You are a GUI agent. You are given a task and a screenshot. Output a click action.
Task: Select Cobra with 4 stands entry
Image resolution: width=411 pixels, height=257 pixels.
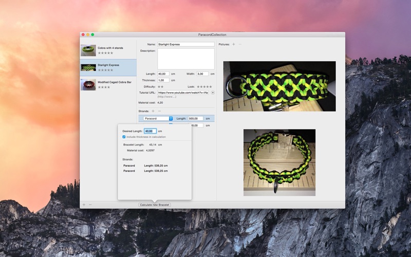click(x=108, y=50)
